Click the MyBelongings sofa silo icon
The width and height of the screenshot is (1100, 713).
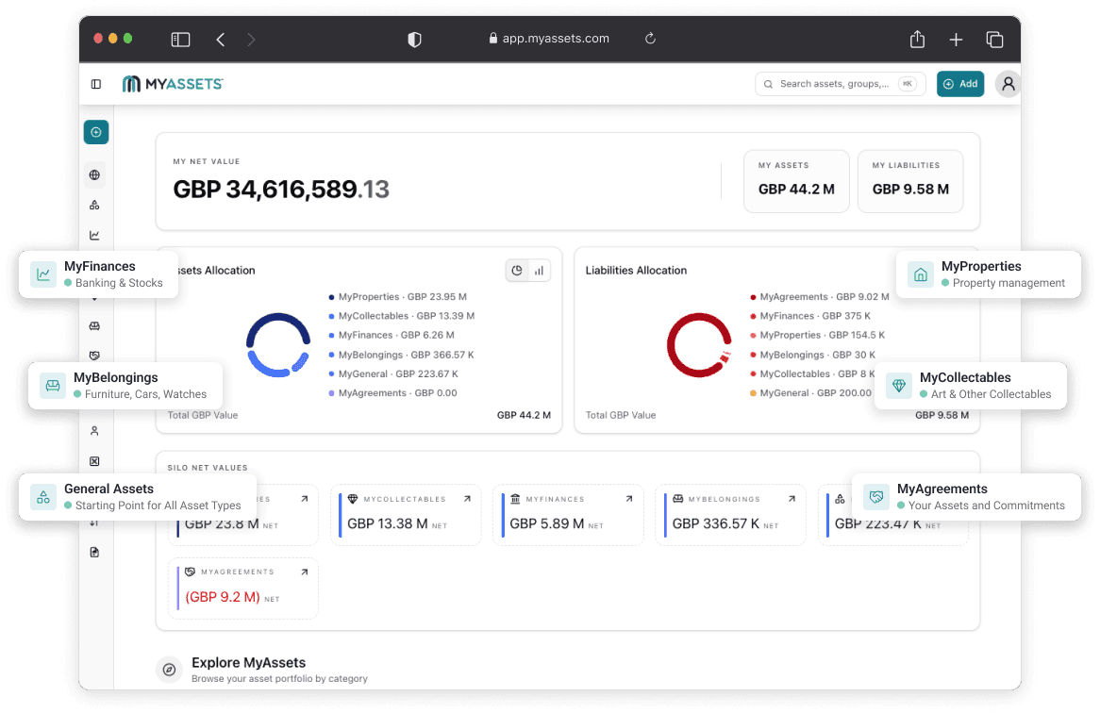677,499
